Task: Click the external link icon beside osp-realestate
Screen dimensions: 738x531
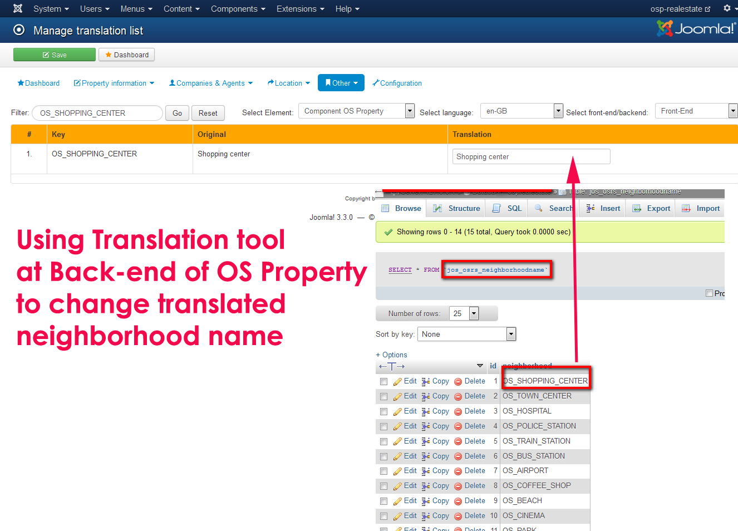Action: (707, 9)
